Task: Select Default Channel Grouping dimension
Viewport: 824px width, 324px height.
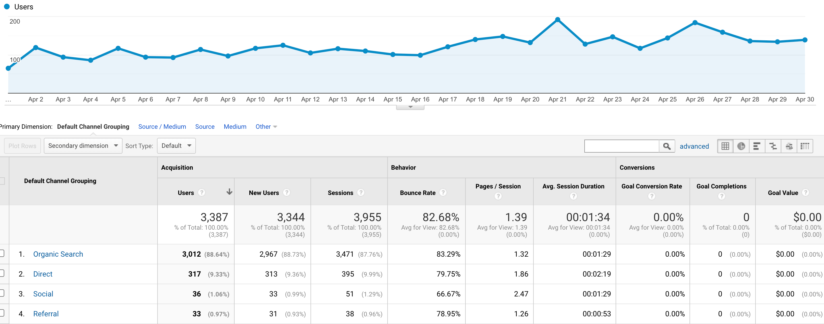Action: tap(93, 127)
